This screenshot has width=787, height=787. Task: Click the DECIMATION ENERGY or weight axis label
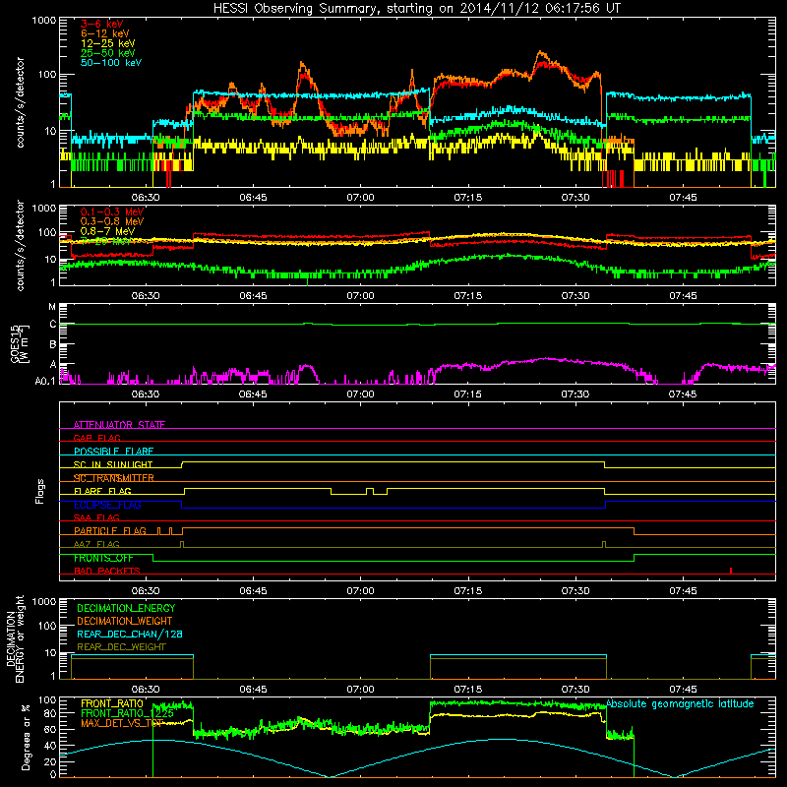[x=14, y=638]
